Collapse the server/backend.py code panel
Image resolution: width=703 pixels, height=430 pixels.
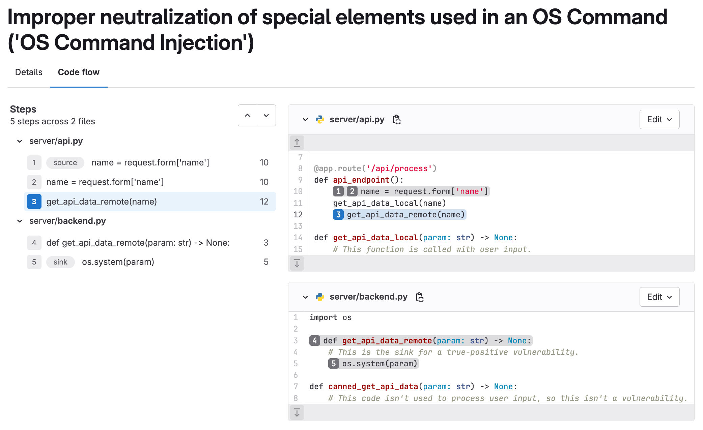click(305, 297)
